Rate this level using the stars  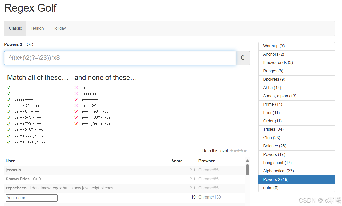(x=238, y=151)
